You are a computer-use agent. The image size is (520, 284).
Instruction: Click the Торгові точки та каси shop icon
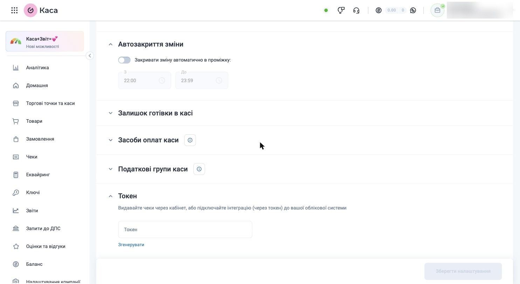click(16, 103)
